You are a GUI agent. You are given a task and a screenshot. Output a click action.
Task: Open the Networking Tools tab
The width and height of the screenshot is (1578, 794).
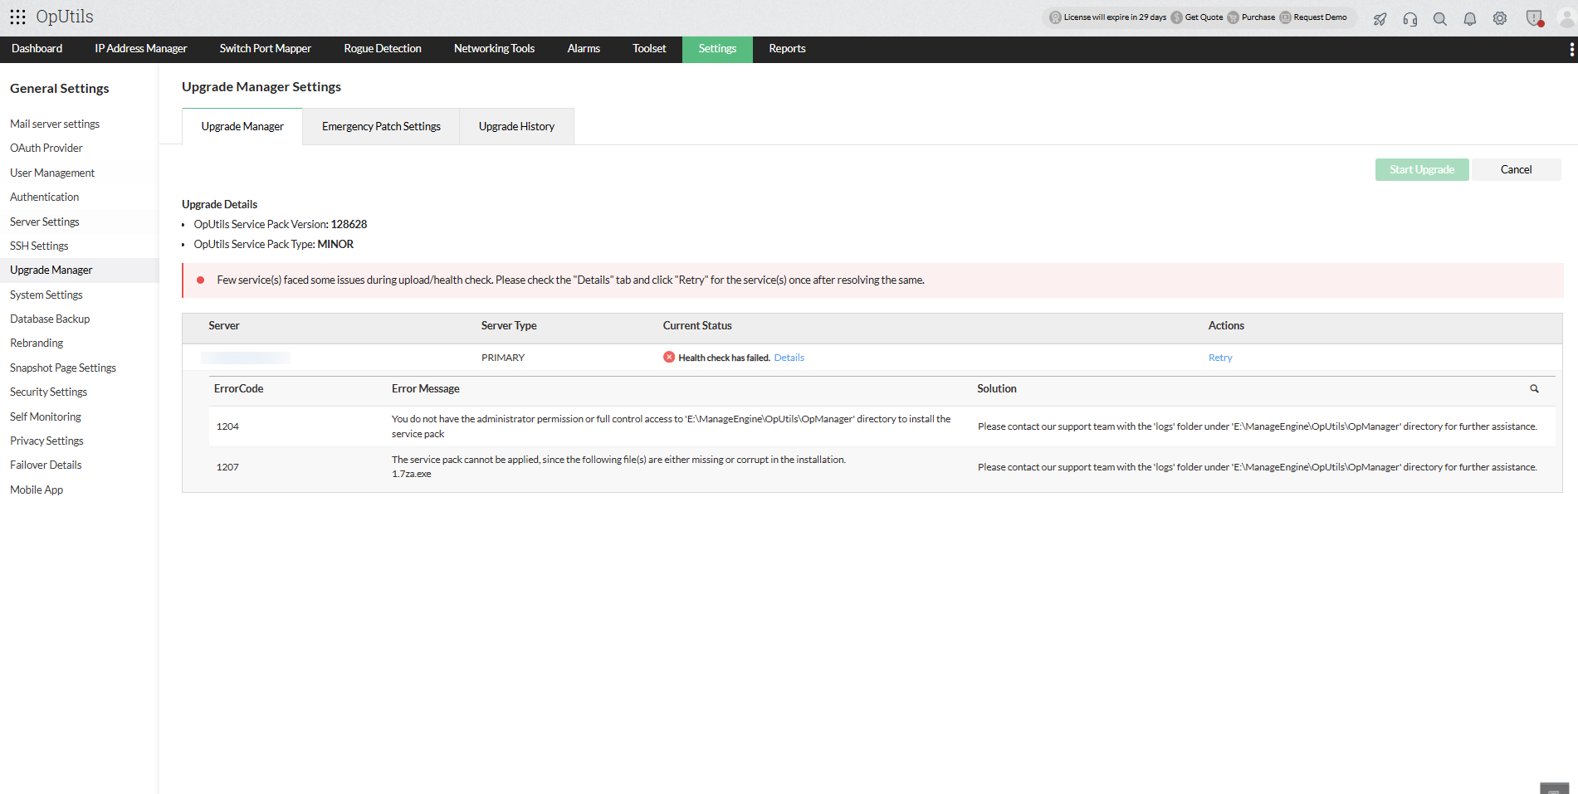[494, 49]
